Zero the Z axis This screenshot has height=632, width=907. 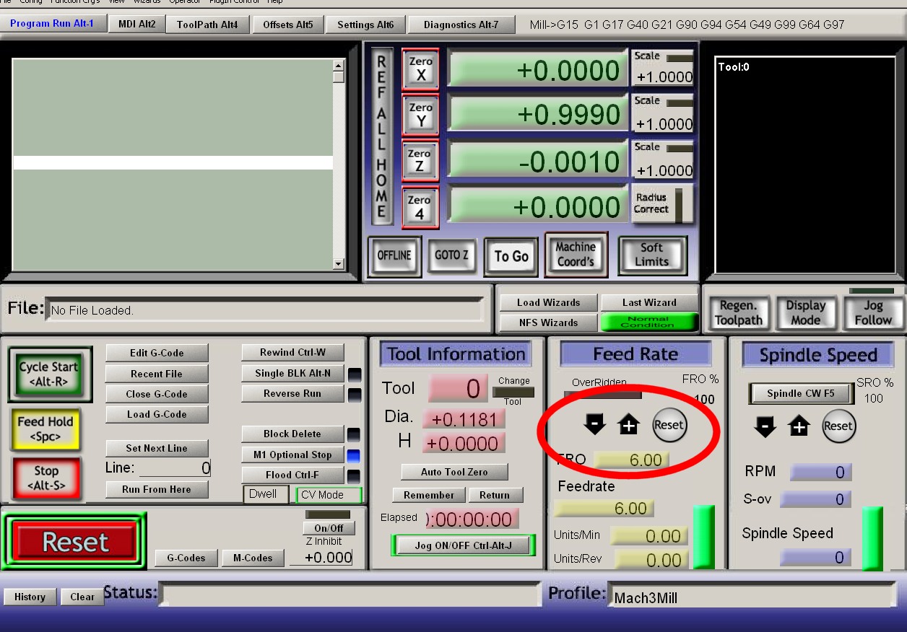(x=420, y=161)
